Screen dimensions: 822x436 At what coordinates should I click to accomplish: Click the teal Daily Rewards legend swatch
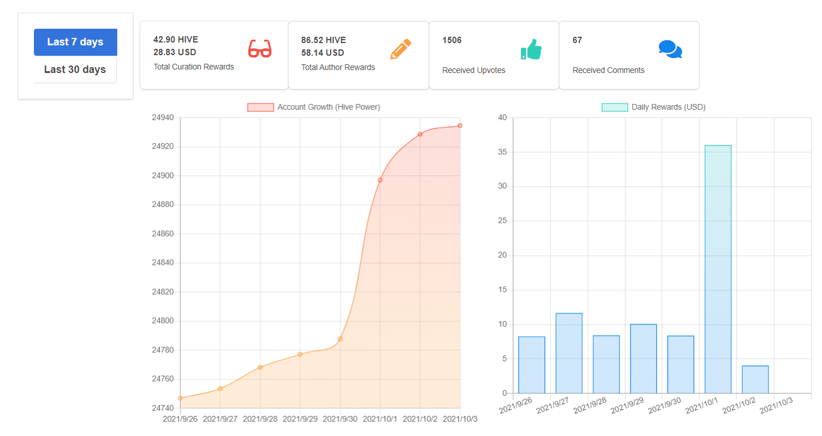614,107
